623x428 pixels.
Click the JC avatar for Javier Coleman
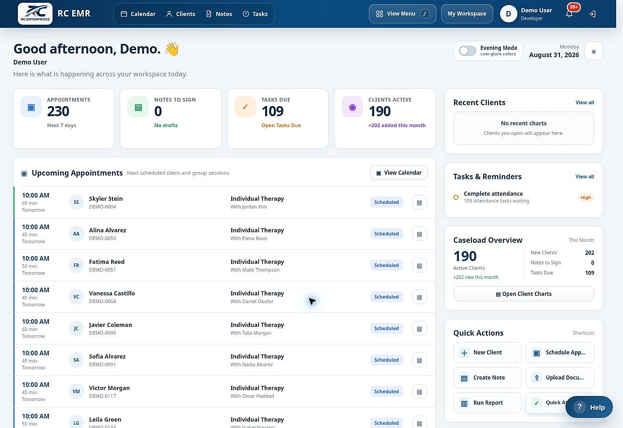click(x=76, y=328)
